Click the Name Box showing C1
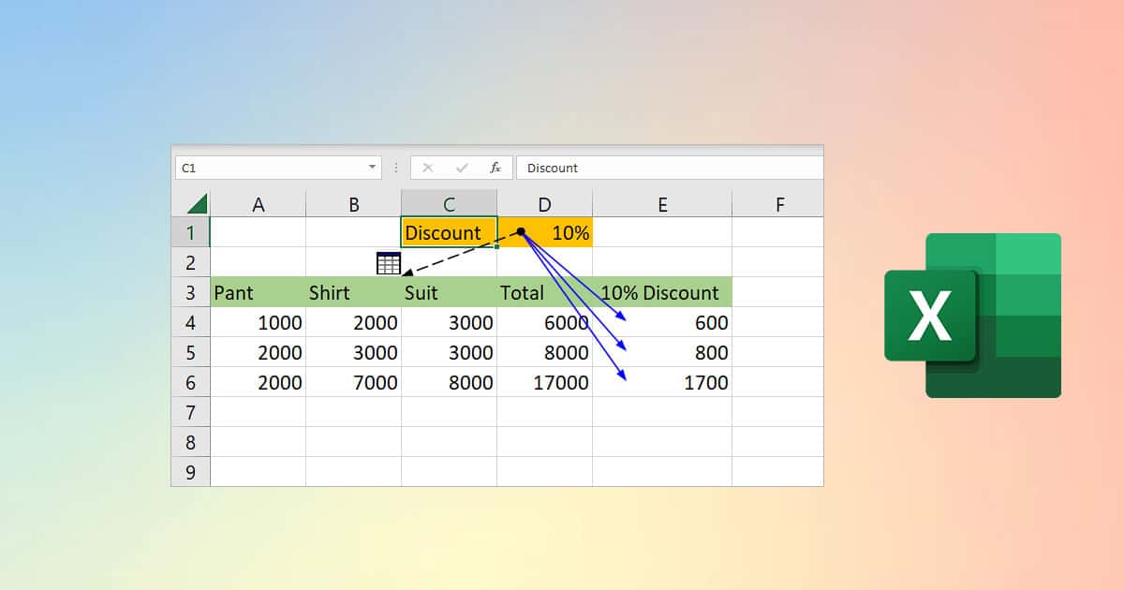Viewport: 1124px width, 590px height. pos(278,168)
